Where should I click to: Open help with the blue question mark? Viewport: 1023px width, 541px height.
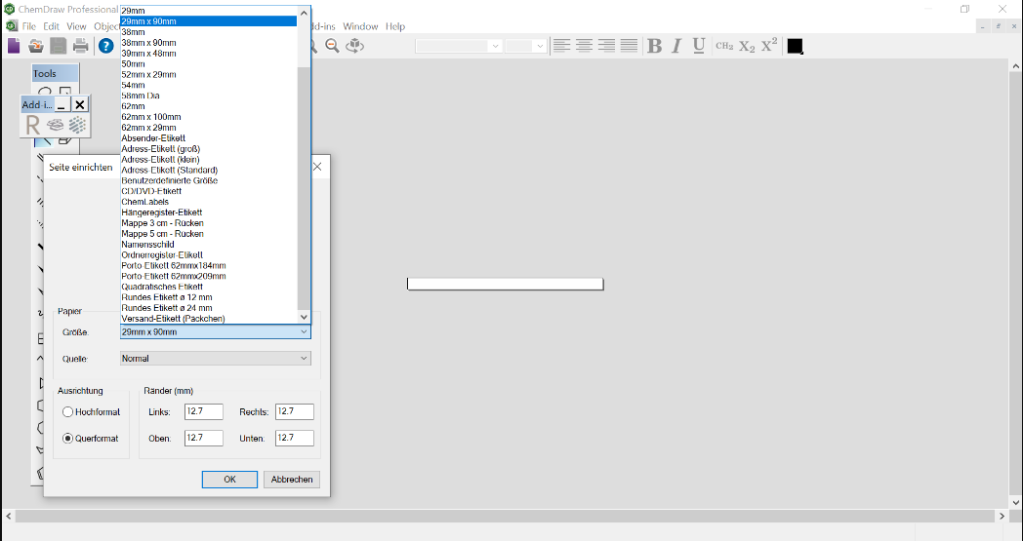pyautogui.click(x=105, y=46)
